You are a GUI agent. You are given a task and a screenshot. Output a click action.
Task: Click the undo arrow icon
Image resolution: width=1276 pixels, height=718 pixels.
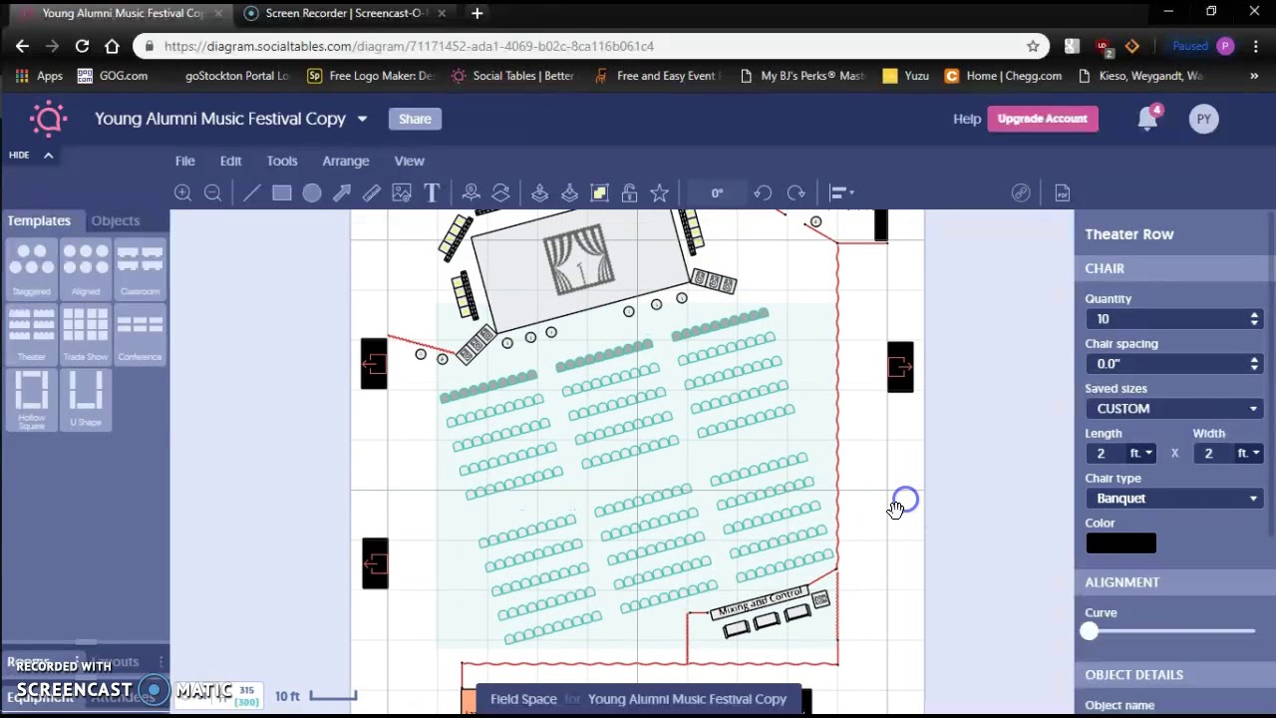[763, 192]
